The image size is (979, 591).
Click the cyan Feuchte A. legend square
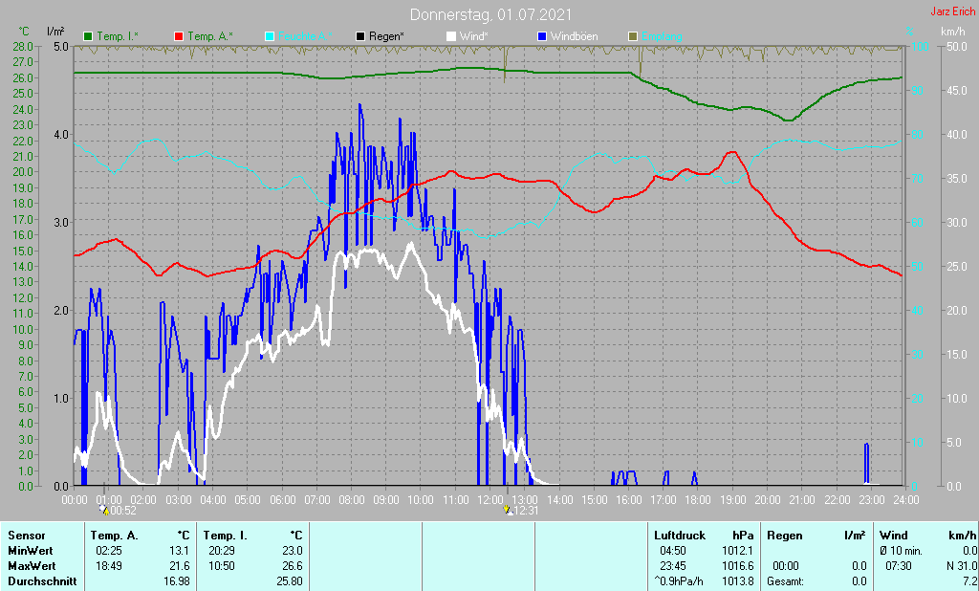tap(270, 36)
